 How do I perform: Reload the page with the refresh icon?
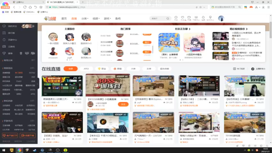(25, 7)
